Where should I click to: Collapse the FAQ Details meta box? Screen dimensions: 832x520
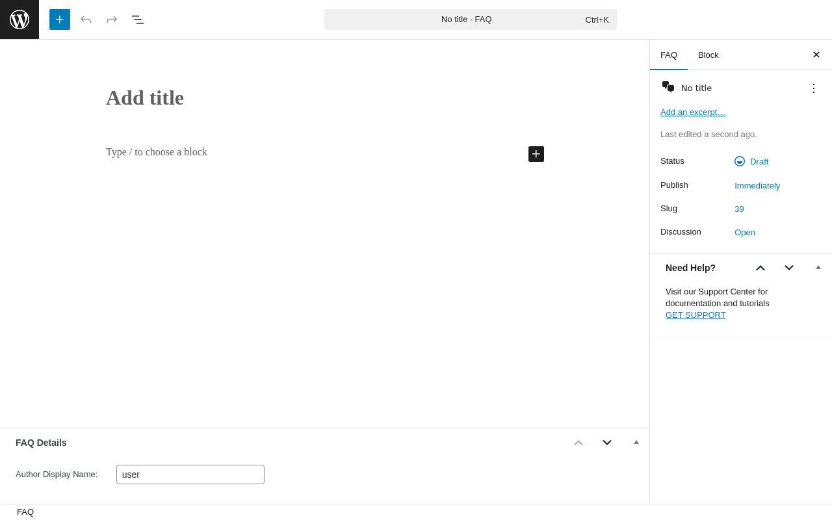tap(636, 442)
